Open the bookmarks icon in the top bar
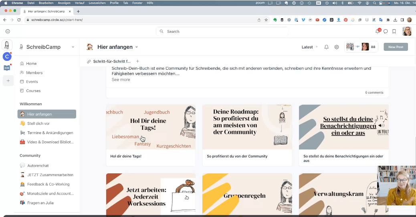This screenshot has height=217, width=416. pyautogui.click(x=394, y=31)
